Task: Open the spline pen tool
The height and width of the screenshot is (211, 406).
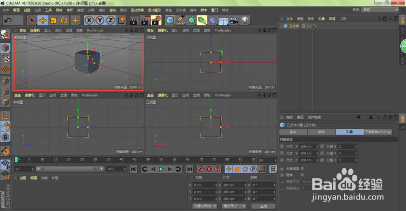Action: tap(181, 20)
